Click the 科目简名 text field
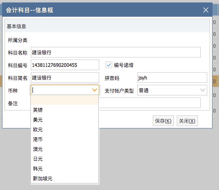 tap(65, 77)
